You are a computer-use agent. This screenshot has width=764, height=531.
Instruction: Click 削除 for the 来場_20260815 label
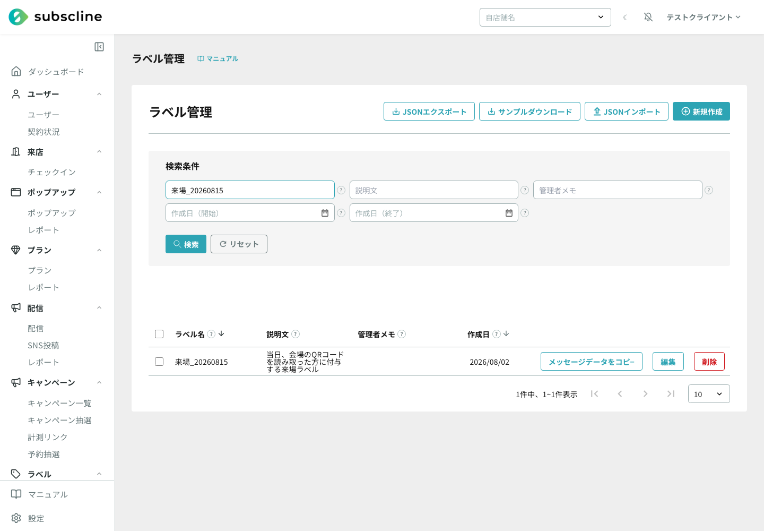(x=709, y=362)
